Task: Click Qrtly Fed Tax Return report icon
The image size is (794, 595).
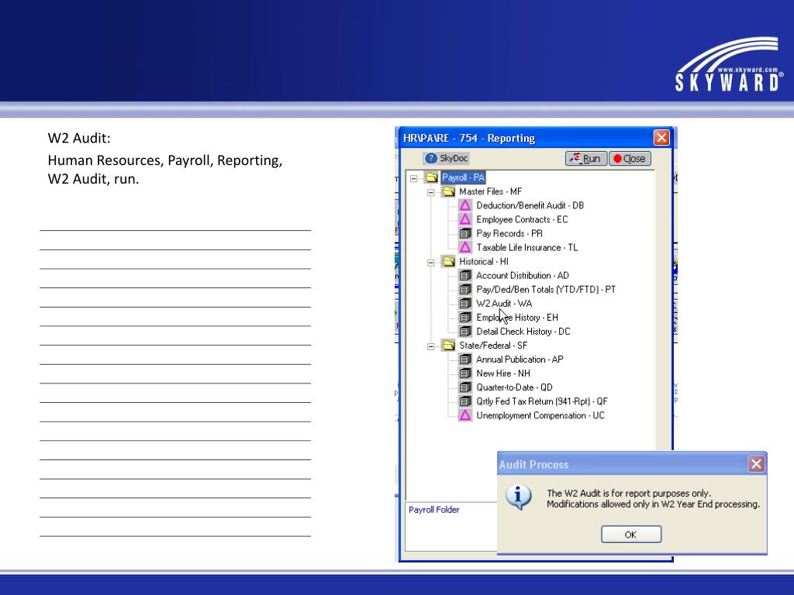Action: 465,401
